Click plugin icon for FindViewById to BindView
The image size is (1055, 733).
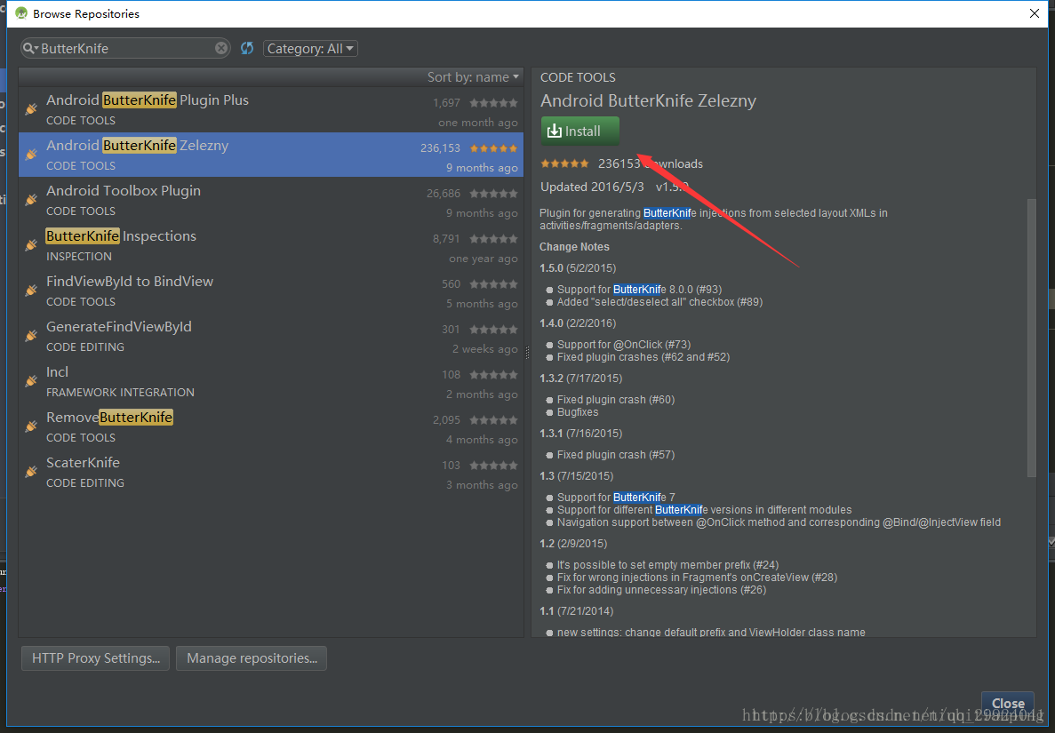pos(32,290)
